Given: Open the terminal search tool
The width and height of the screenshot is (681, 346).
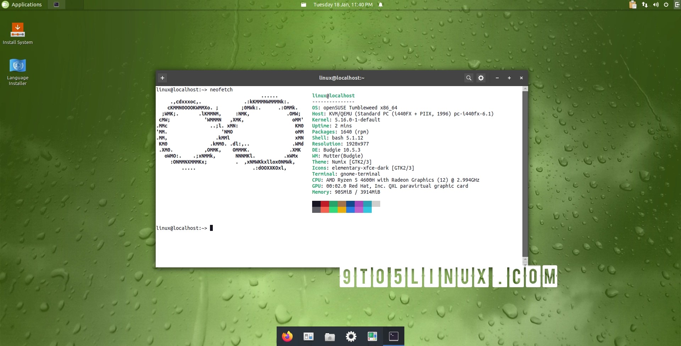Looking at the screenshot, I should (469, 78).
